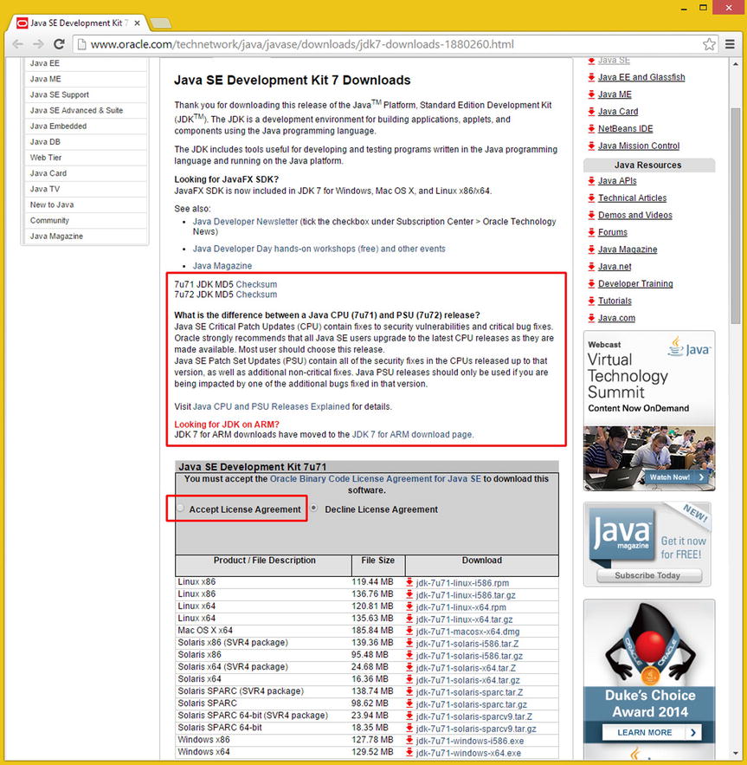Select Java SE Support in left sidebar
Viewport: 747px width, 765px height.
click(86, 94)
